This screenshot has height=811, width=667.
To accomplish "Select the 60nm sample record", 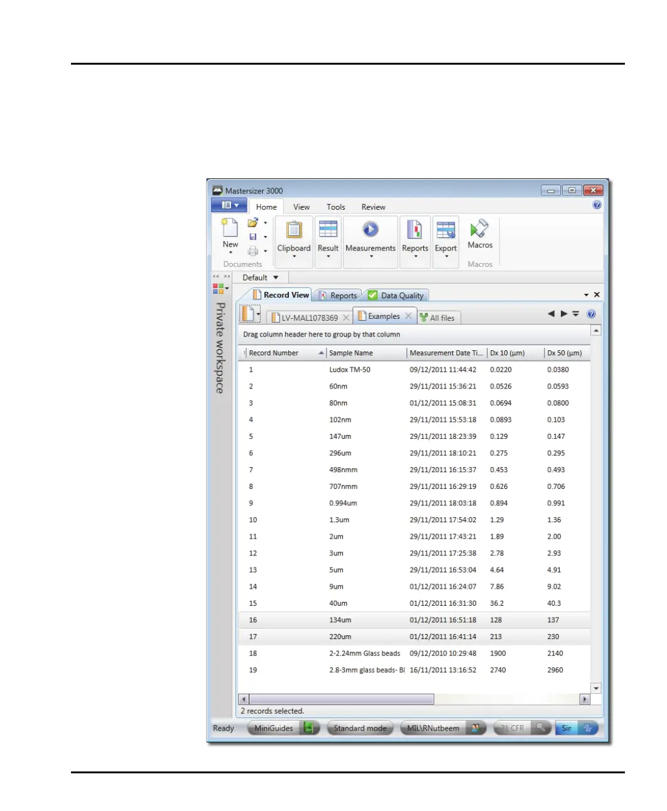I will tap(415, 387).
